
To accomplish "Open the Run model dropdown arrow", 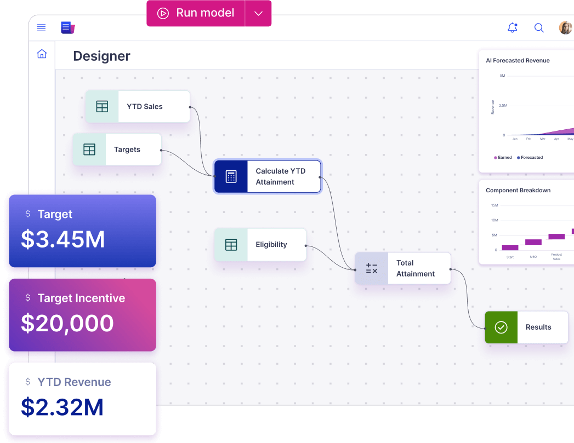I will tap(258, 13).
